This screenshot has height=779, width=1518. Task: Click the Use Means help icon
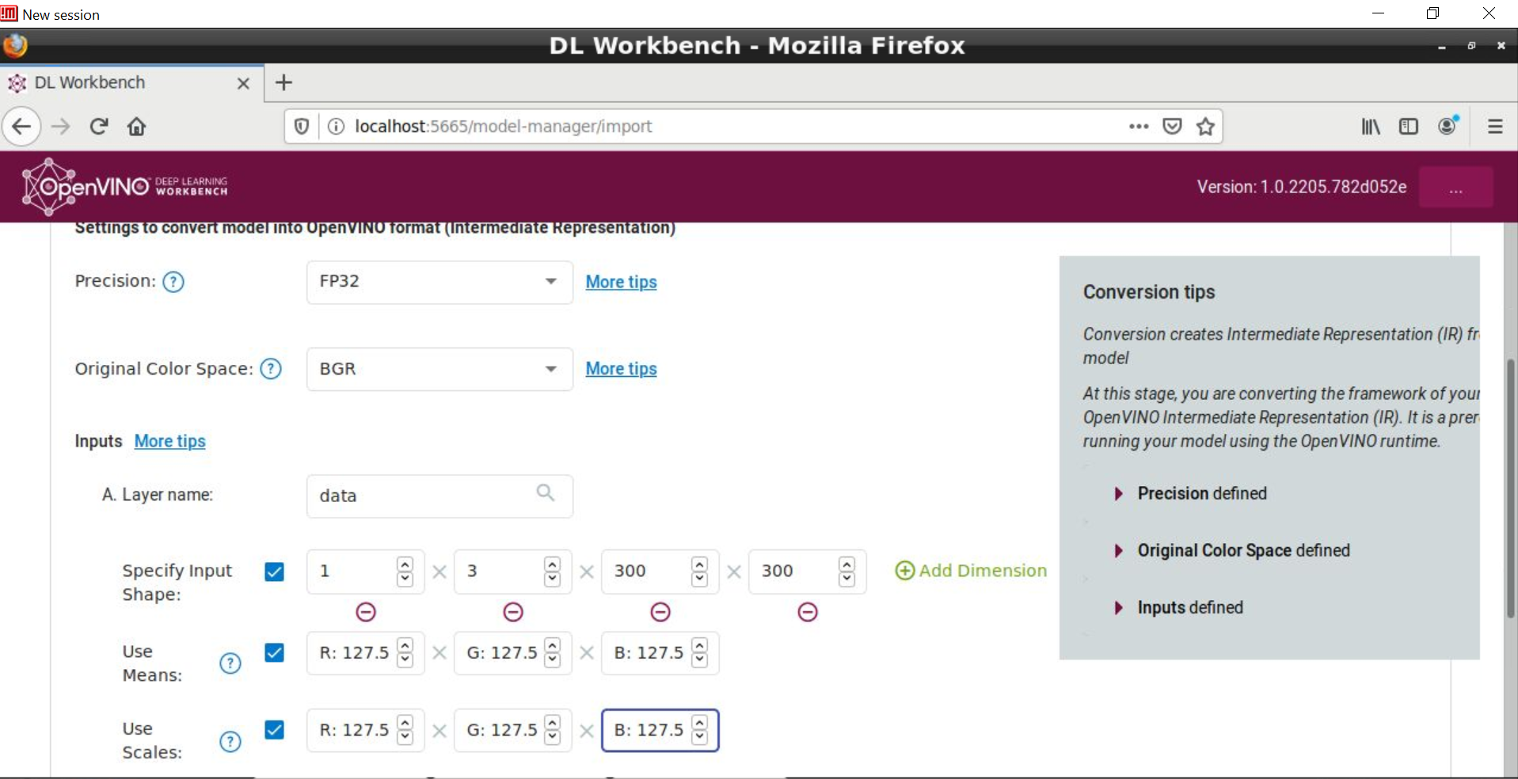230,663
